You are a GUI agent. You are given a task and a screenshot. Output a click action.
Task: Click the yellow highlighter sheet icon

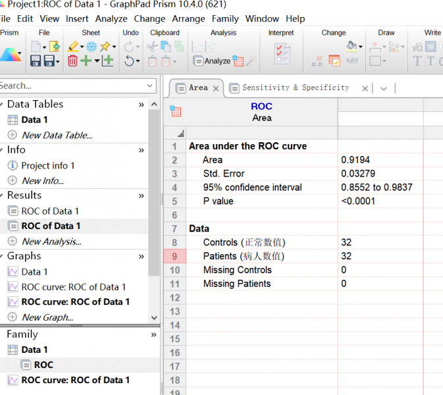point(73,46)
